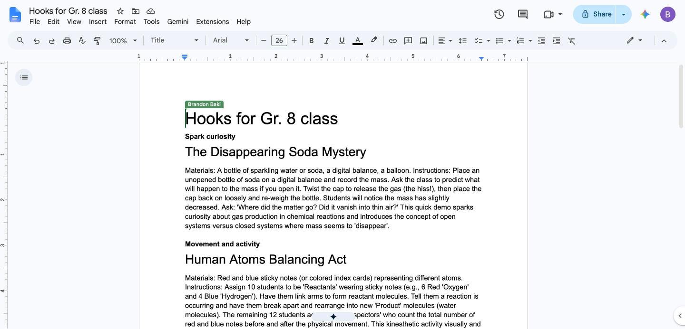Expand numbered list options arrow
Image resolution: width=685 pixels, height=329 pixels.
[x=530, y=41]
